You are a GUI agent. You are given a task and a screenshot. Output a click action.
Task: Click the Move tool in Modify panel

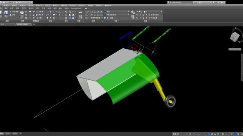point(66,12)
